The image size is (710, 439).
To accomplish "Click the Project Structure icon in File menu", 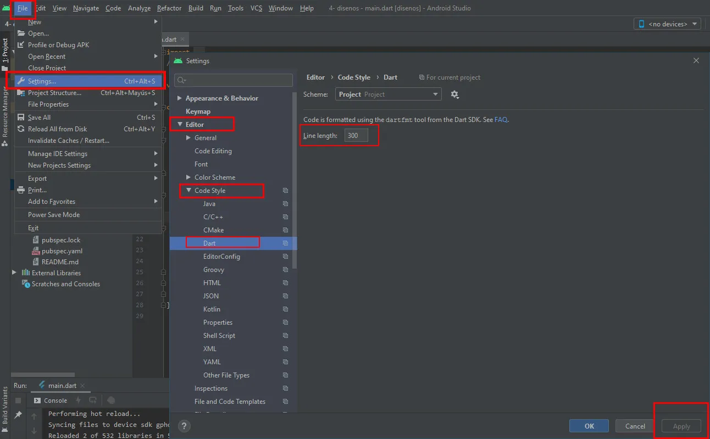I will point(21,93).
